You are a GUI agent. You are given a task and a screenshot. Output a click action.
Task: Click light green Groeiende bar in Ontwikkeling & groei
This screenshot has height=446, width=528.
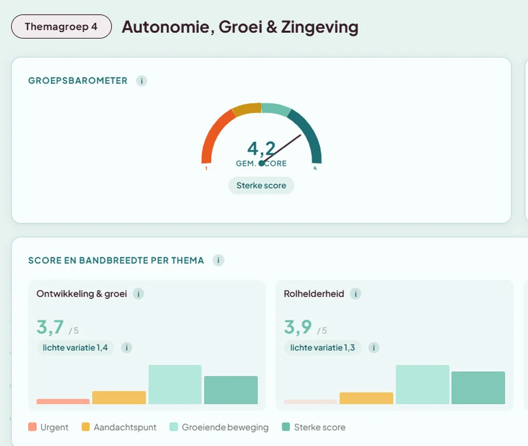[175, 384]
